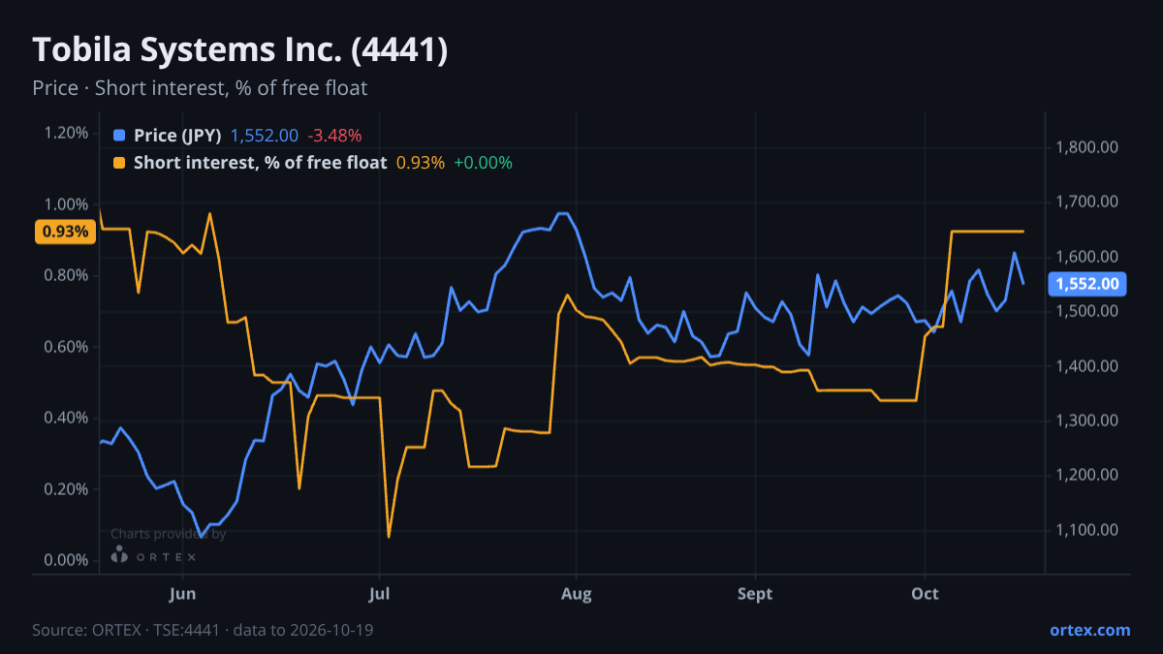Click the Tobila Systems Inc. (4441) title
The height and width of the screenshot is (654, 1163).
[239, 50]
